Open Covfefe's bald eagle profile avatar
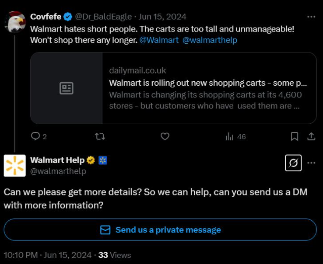The height and width of the screenshot is (264, 323). pos(15,22)
